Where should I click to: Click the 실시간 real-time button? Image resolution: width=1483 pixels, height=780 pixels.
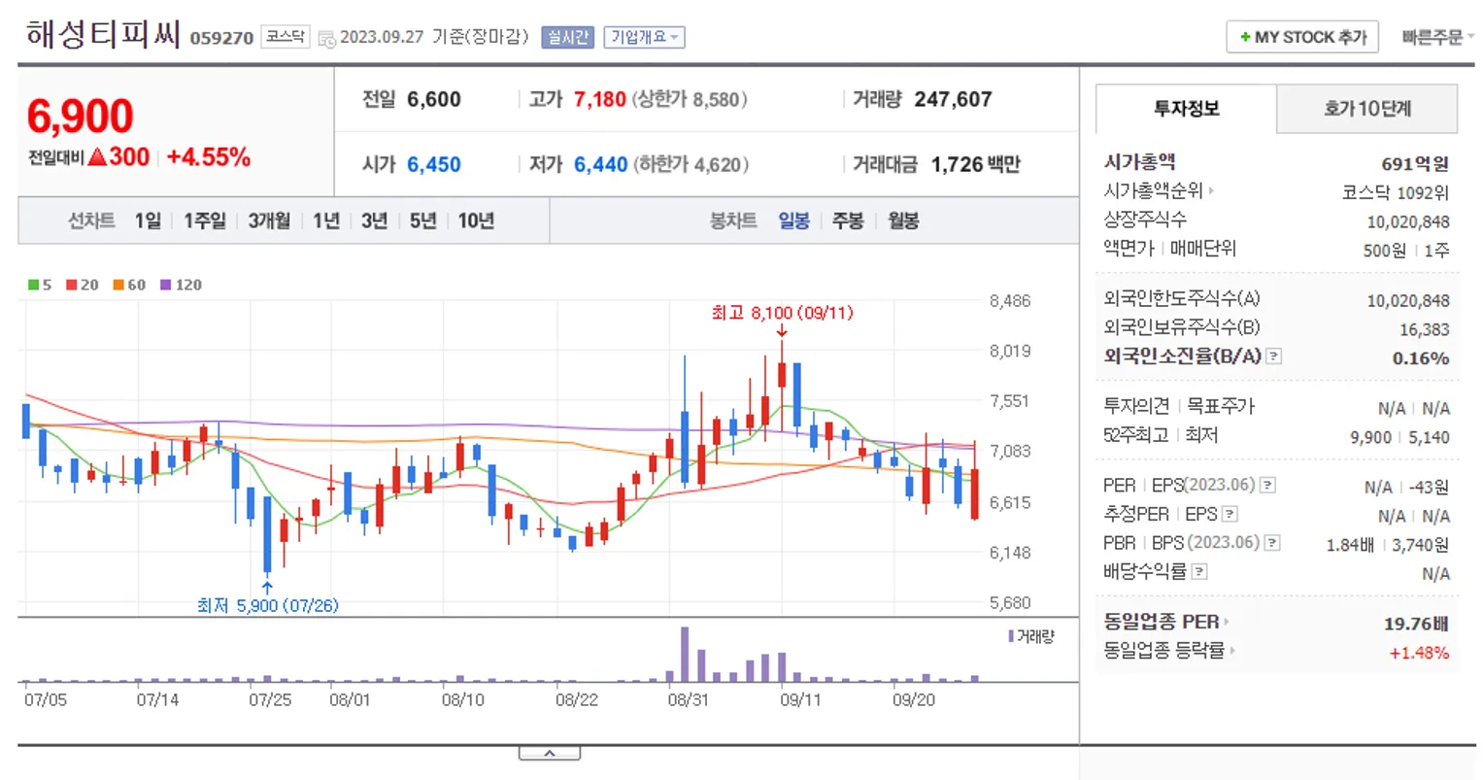pyautogui.click(x=567, y=37)
